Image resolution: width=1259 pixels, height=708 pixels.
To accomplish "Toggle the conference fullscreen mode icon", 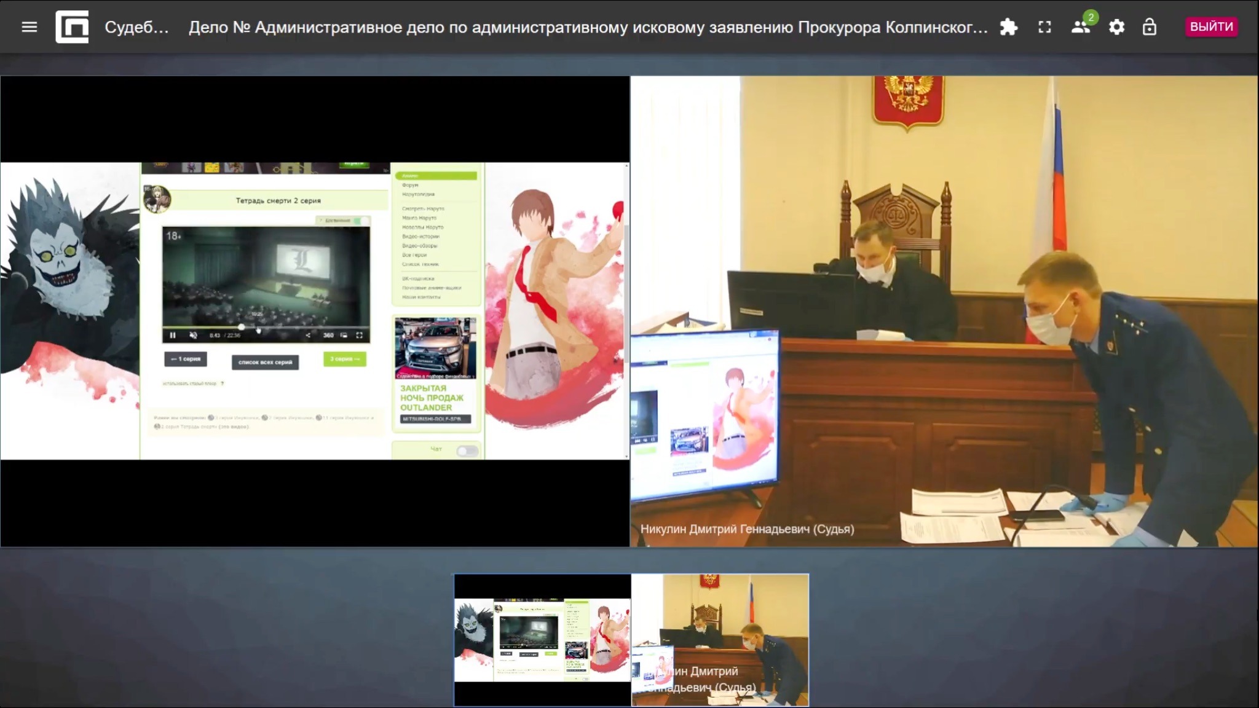I will pos(1044,27).
